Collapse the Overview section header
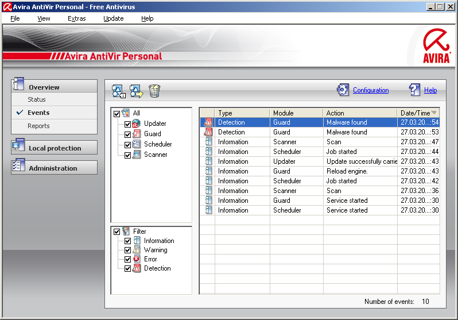Image resolution: width=458 pixels, height=320 pixels. [x=55, y=87]
